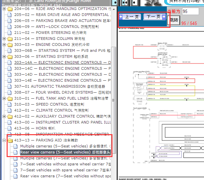Click the right-arrow pane layout icon
This screenshot has height=180, width=204.
point(115,2)
